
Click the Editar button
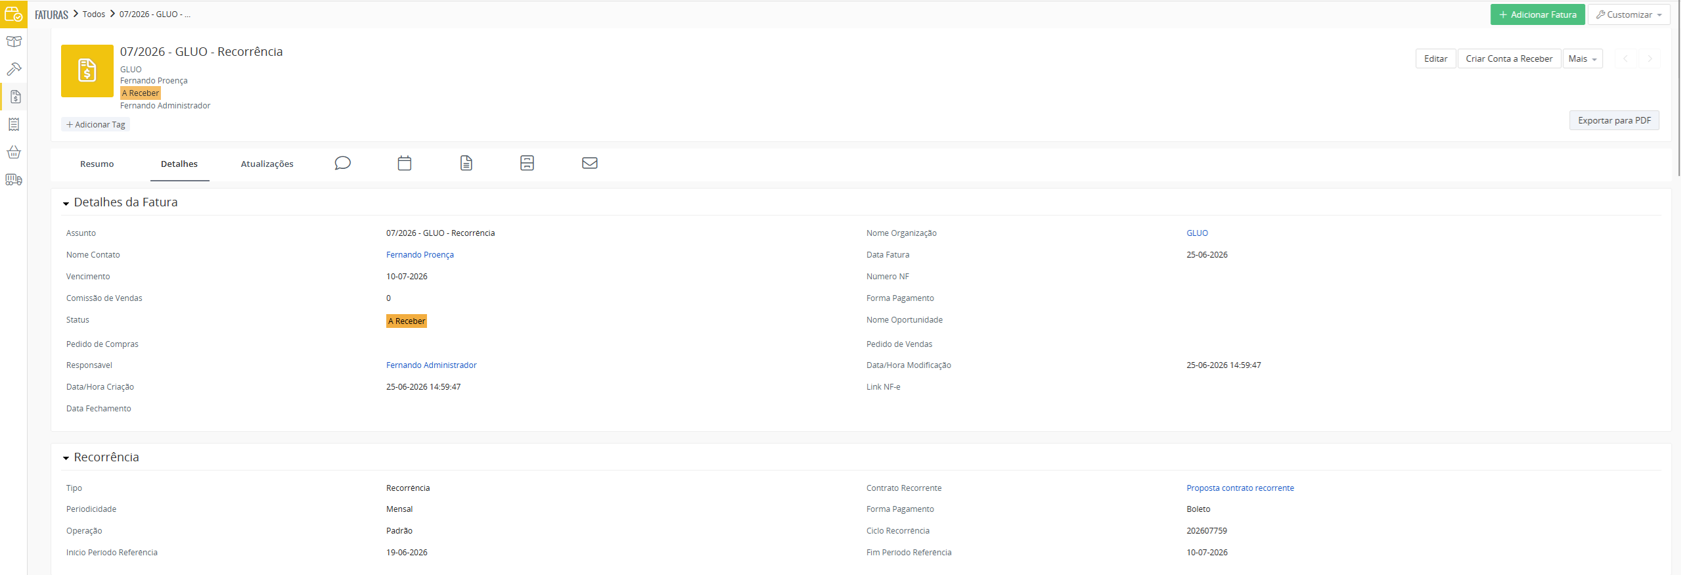point(1436,58)
